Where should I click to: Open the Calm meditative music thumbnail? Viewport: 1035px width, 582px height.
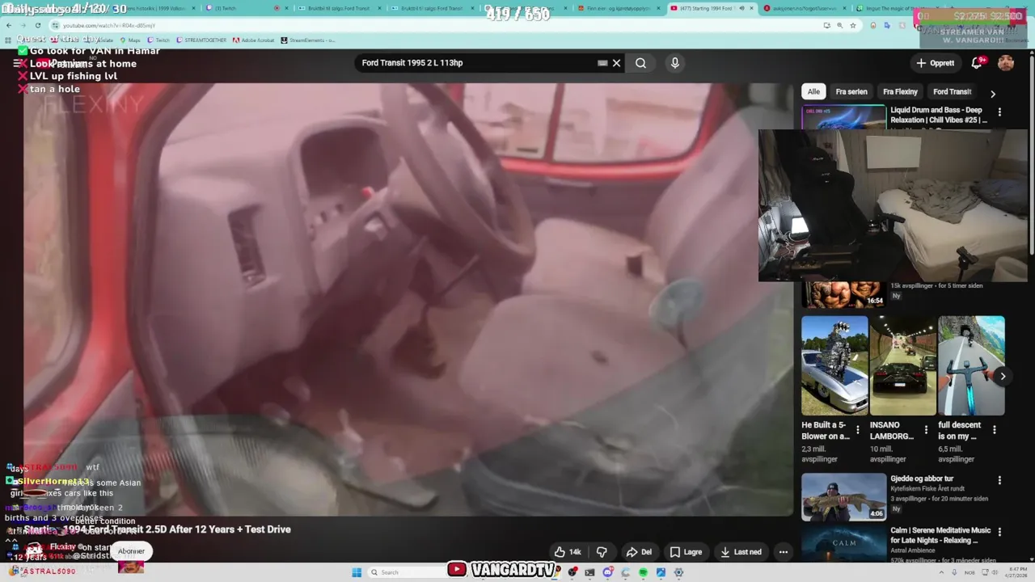click(843, 542)
